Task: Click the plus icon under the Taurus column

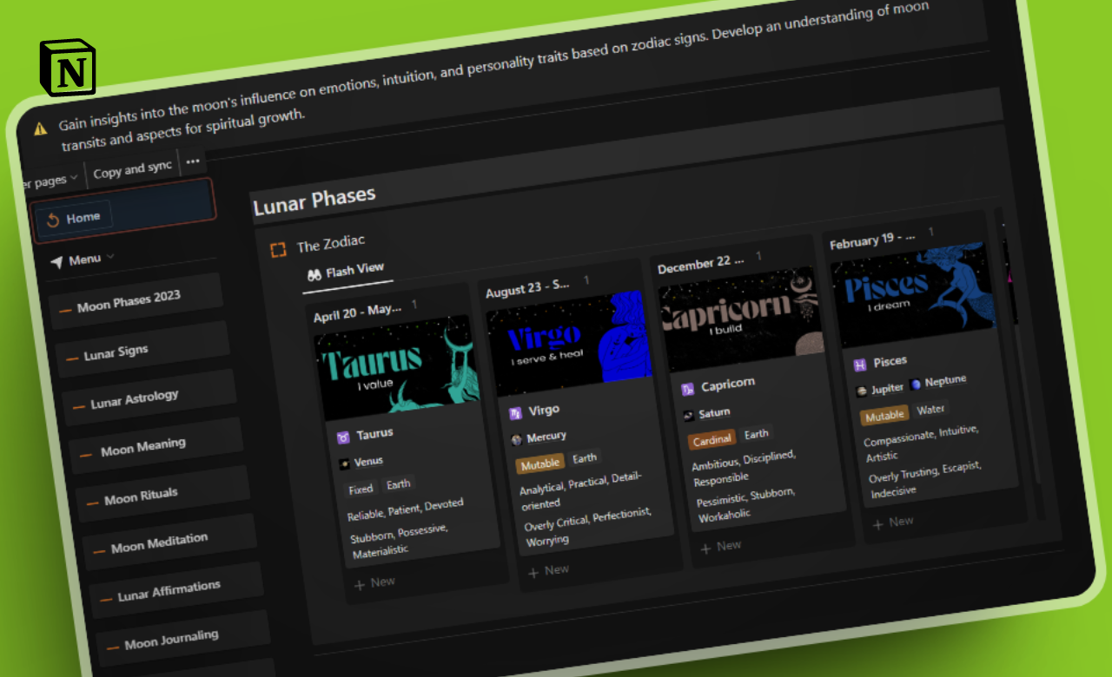Action: [x=360, y=586]
